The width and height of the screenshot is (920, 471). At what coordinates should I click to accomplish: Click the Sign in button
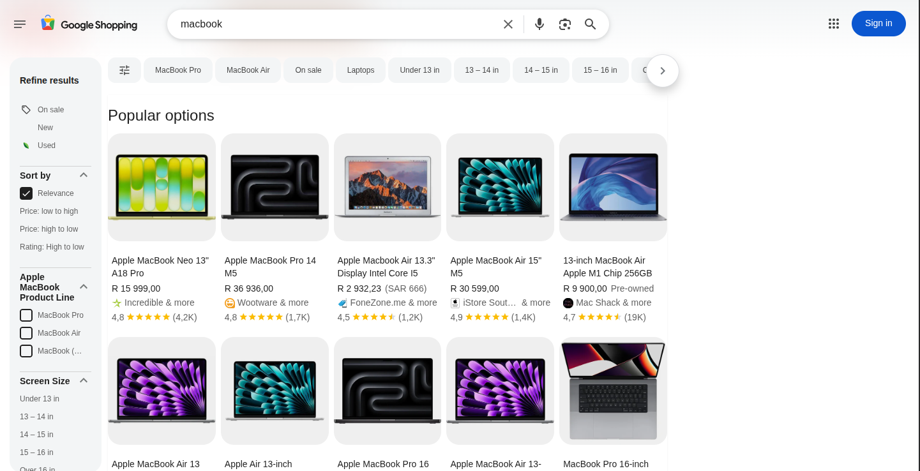[x=879, y=24]
